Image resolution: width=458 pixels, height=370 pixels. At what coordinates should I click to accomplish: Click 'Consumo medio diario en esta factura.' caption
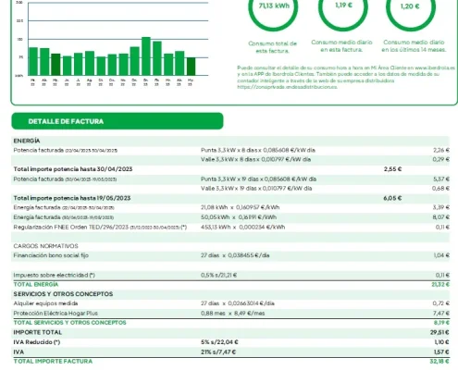click(341, 46)
